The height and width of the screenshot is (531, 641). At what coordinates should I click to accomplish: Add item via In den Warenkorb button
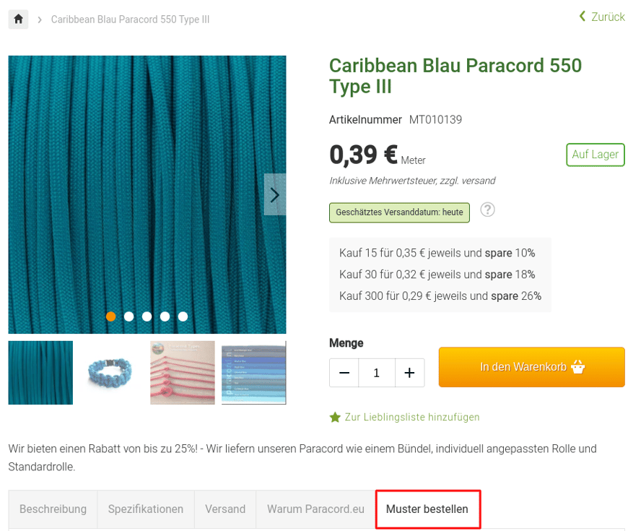[x=532, y=367]
